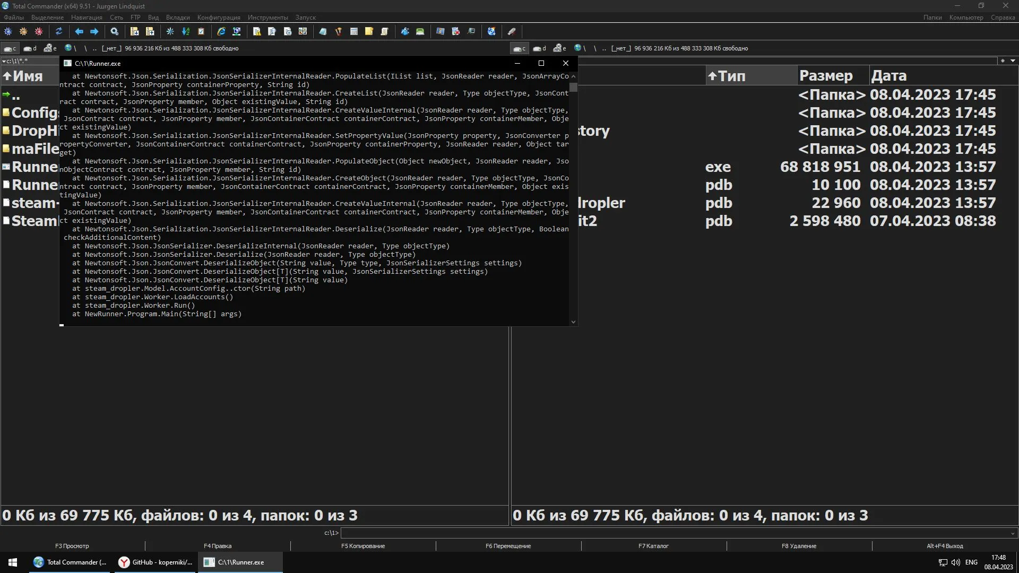Click the yellow sticky note toolbar icon
The height and width of the screenshot is (573, 1019).
[369, 32]
